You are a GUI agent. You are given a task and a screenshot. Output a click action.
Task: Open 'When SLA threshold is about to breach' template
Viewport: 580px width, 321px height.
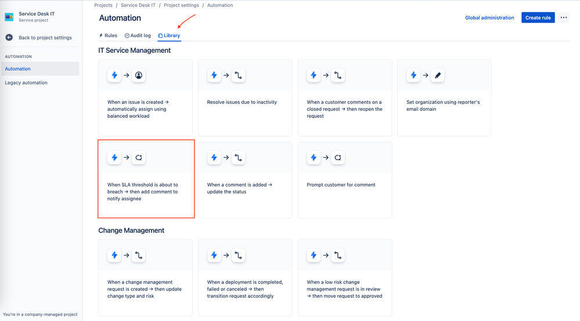pyautogui.click(x=146, y=179)
